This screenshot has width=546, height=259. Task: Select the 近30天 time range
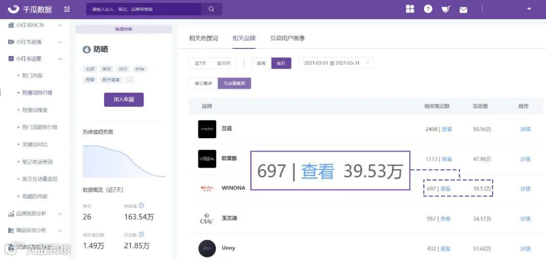coord(224,63)
